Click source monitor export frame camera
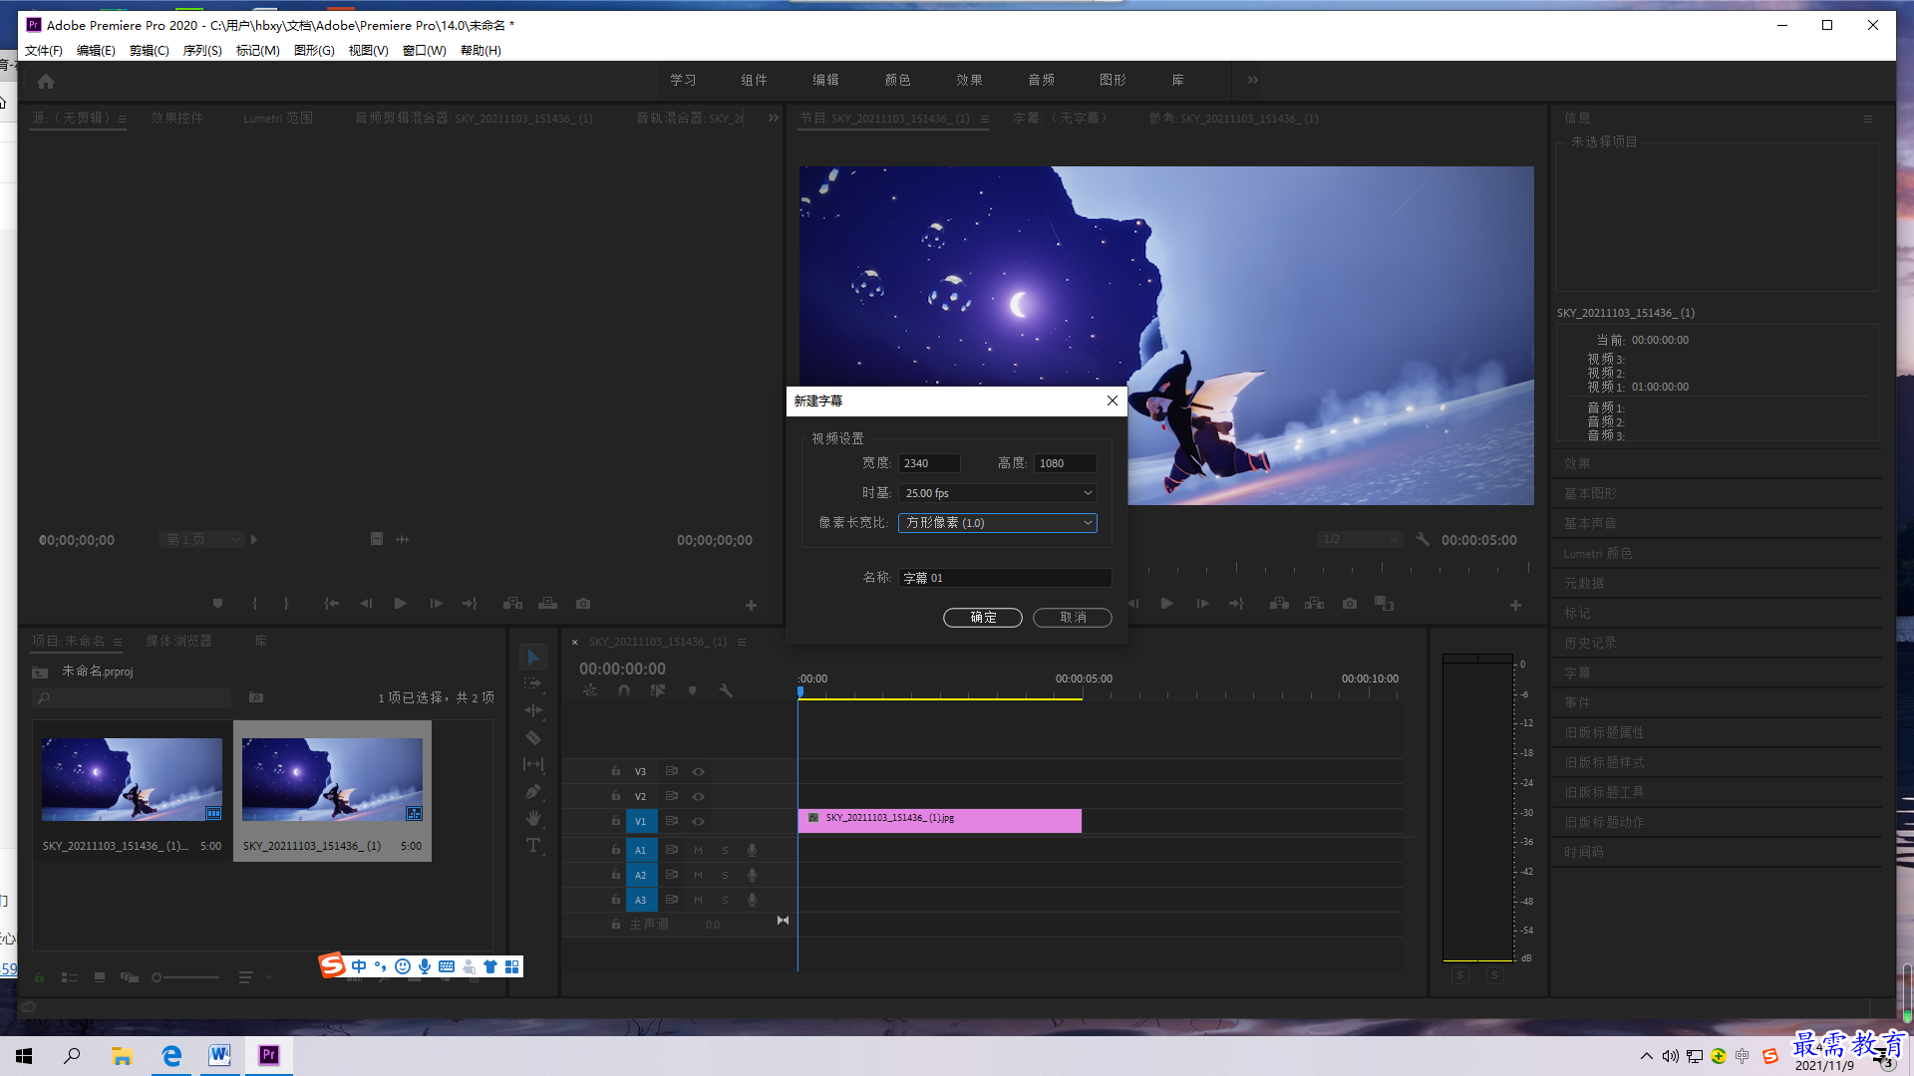The image size is (1914, 1076). [x=583, y=604]
